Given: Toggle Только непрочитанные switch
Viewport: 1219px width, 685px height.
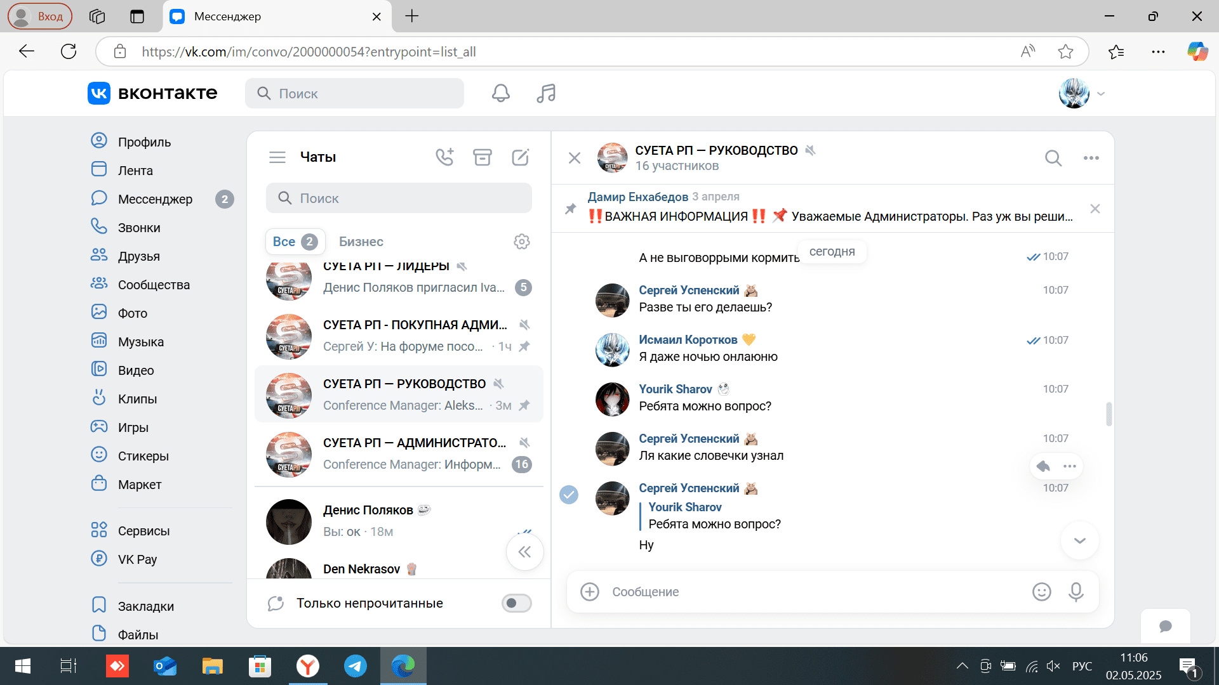Looking at the screenshot, I should [x=517, y=603].
